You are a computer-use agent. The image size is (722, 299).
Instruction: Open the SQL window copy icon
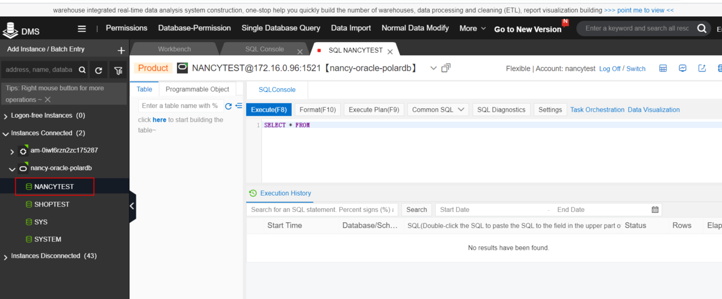pyautogui.click(x=446, y=68)
